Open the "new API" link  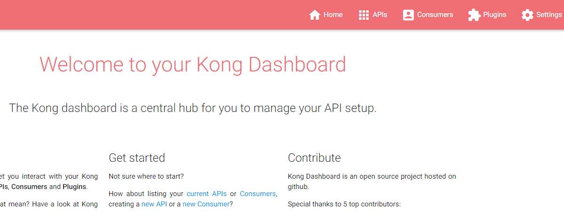tap(154, 204)
